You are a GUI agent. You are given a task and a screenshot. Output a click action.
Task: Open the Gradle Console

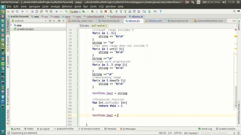(x=225, y=129)
